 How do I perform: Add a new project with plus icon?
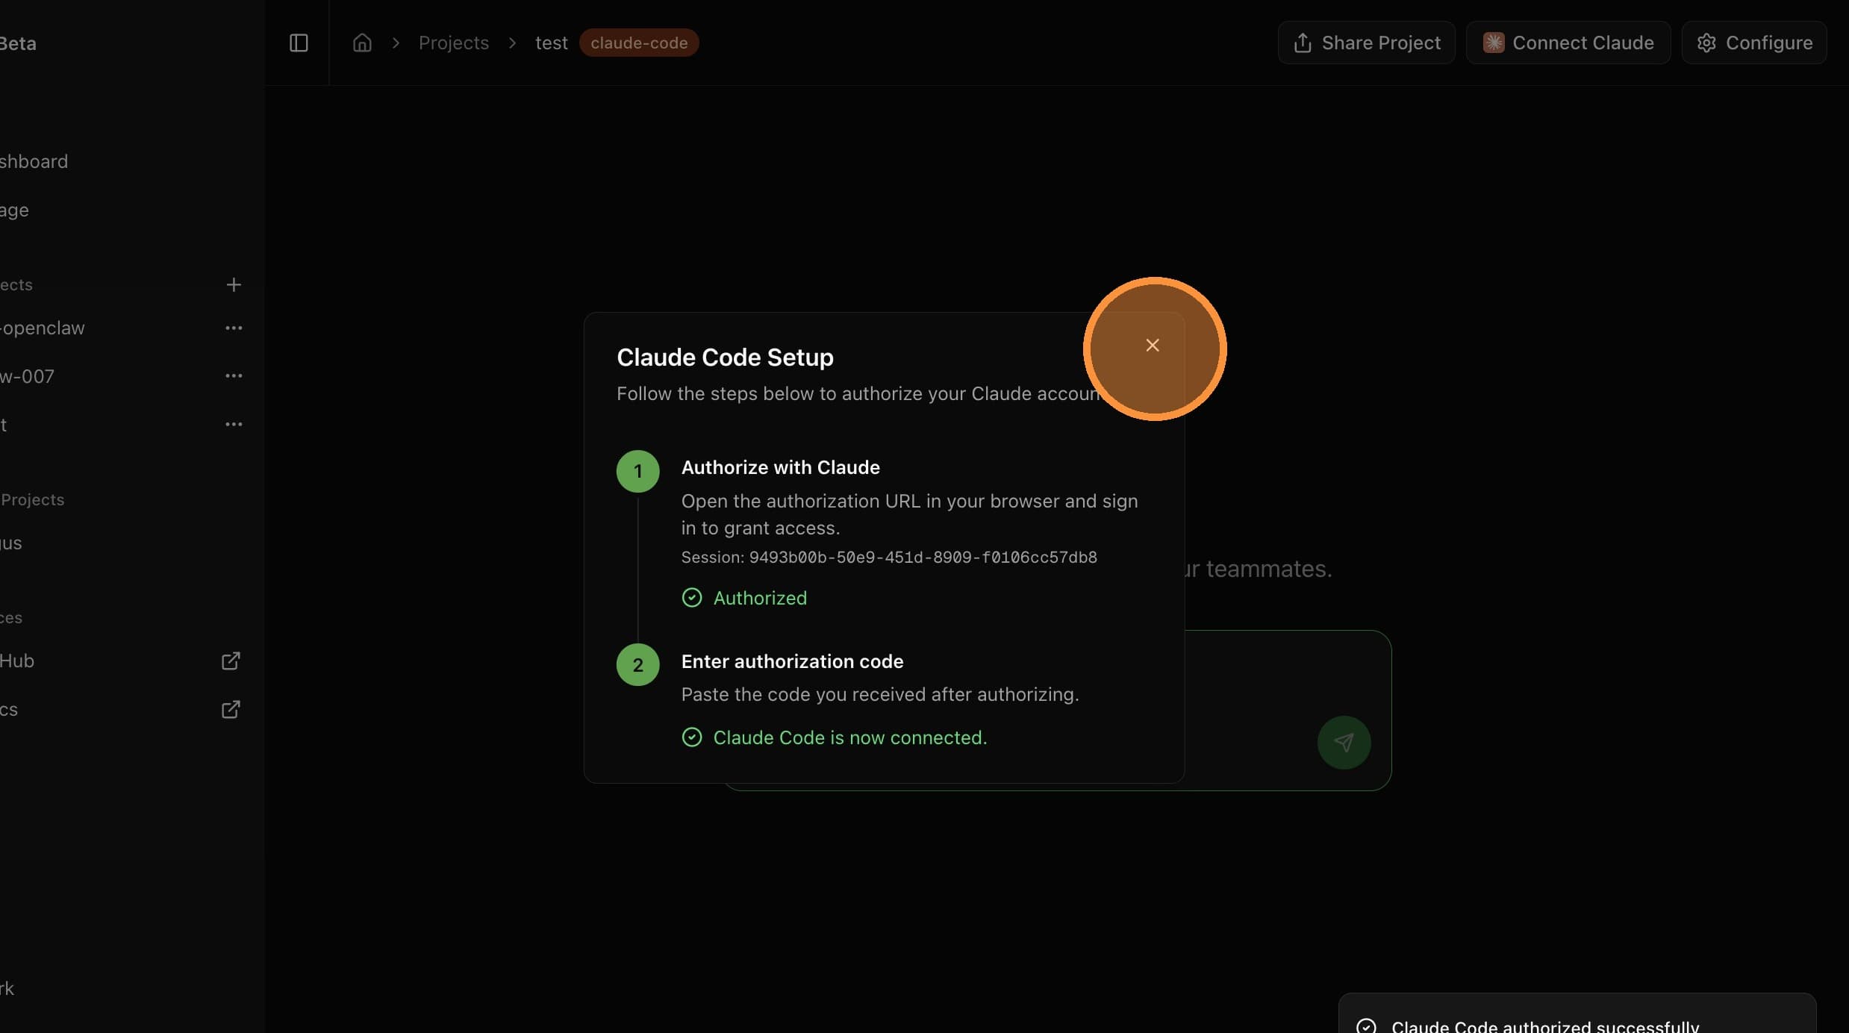pyautogui.click(x=234, y=285)
